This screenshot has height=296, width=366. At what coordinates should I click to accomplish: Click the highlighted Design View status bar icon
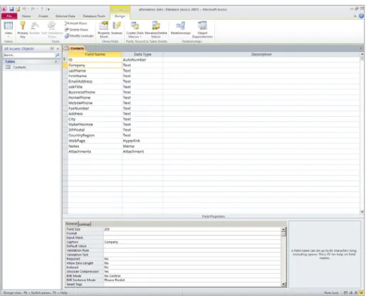[362, 293]
